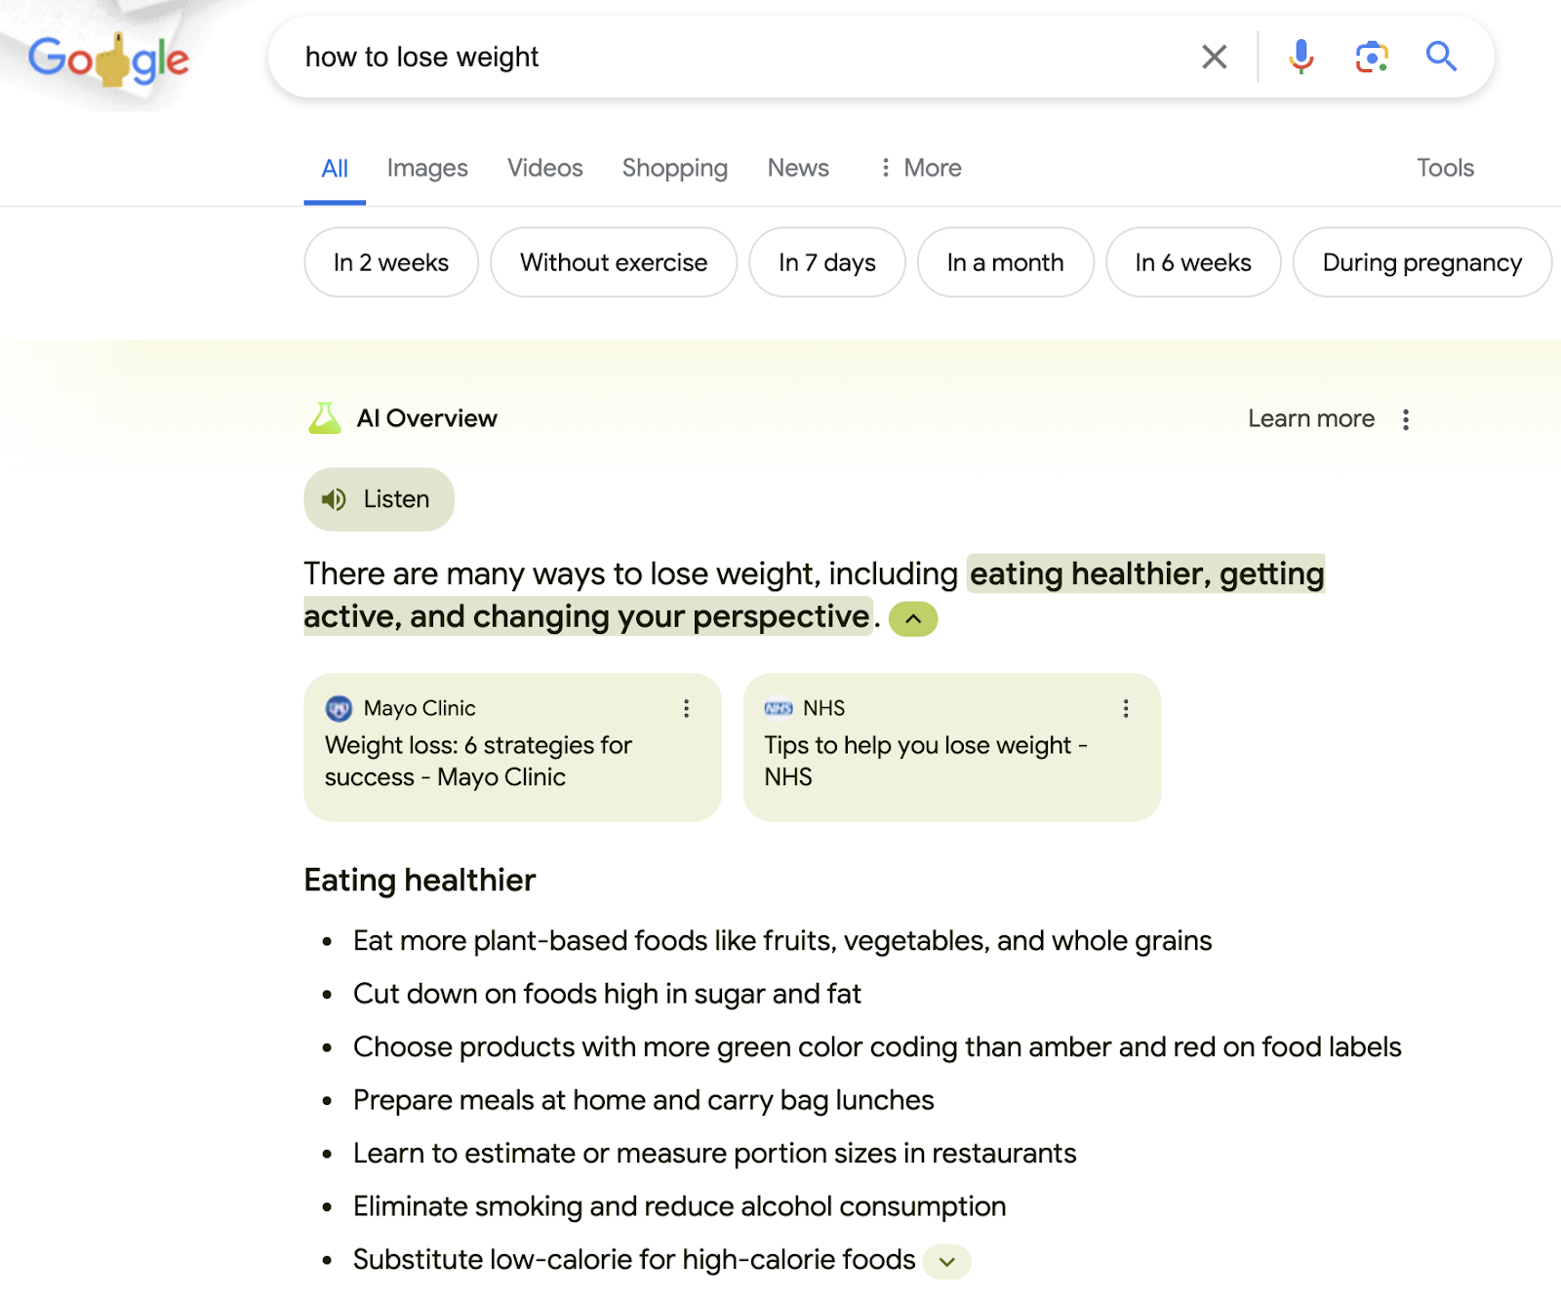Open the Learn more link
Screen dimensions: 1561x1300
[1310, 417]
